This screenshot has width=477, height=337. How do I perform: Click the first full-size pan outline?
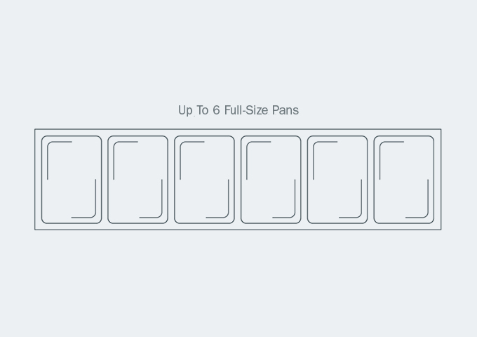coord(72,180)
